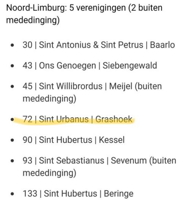This screenshot has width=186, height=205.
Task: Click the place name Beringe
Action: point(119,194)
